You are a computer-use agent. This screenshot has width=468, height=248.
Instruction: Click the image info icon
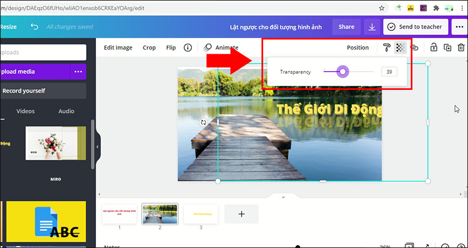188,48
